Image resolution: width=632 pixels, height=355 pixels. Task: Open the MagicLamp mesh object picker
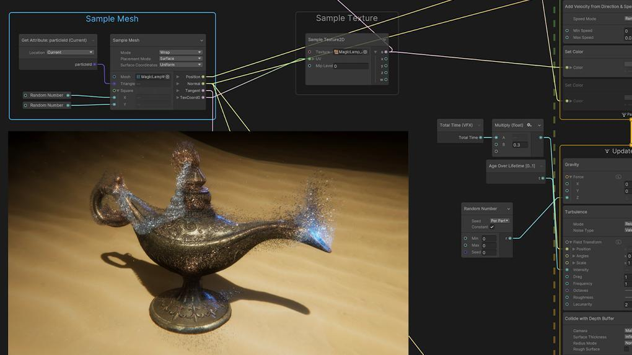pos(167,77)
